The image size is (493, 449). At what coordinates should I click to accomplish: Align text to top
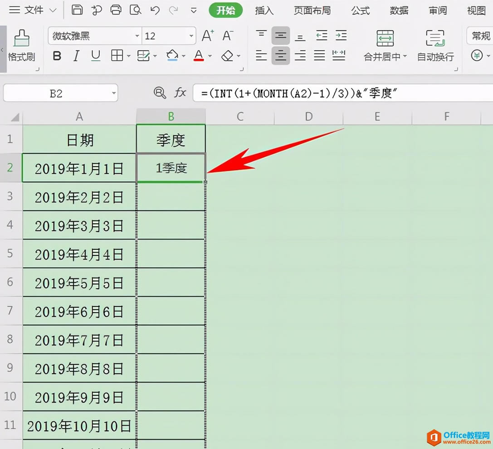point(261,35)
